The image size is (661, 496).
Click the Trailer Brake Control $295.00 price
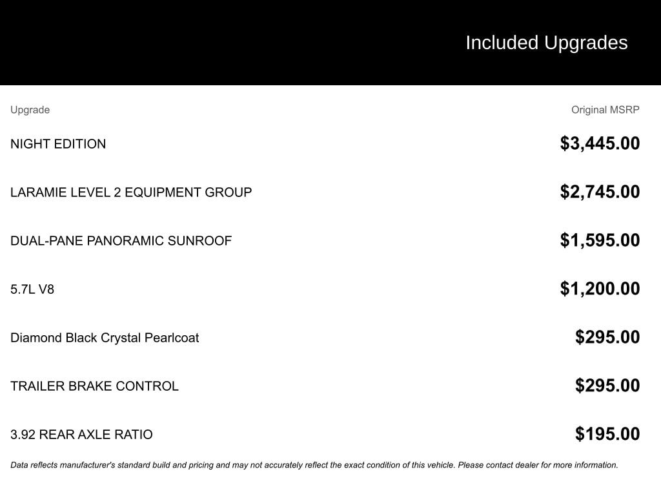click(x=607, y=386)
